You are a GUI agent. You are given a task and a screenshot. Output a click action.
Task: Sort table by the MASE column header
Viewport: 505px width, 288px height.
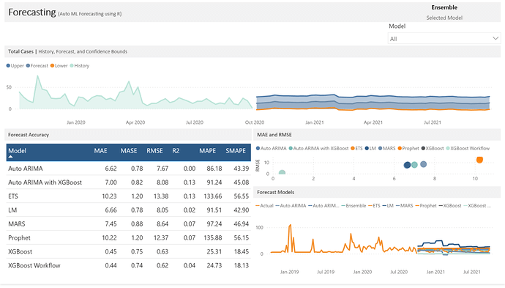(x=129, y=151)
